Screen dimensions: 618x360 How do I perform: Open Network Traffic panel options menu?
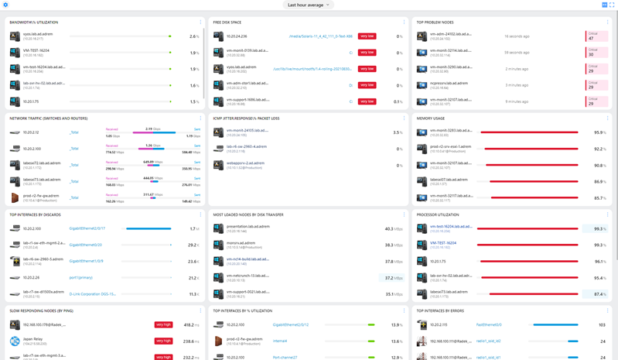coord(200,118)
